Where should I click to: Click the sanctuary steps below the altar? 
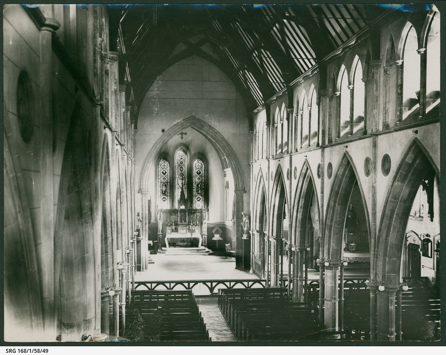pyautogui.click(x=183, y=253)
